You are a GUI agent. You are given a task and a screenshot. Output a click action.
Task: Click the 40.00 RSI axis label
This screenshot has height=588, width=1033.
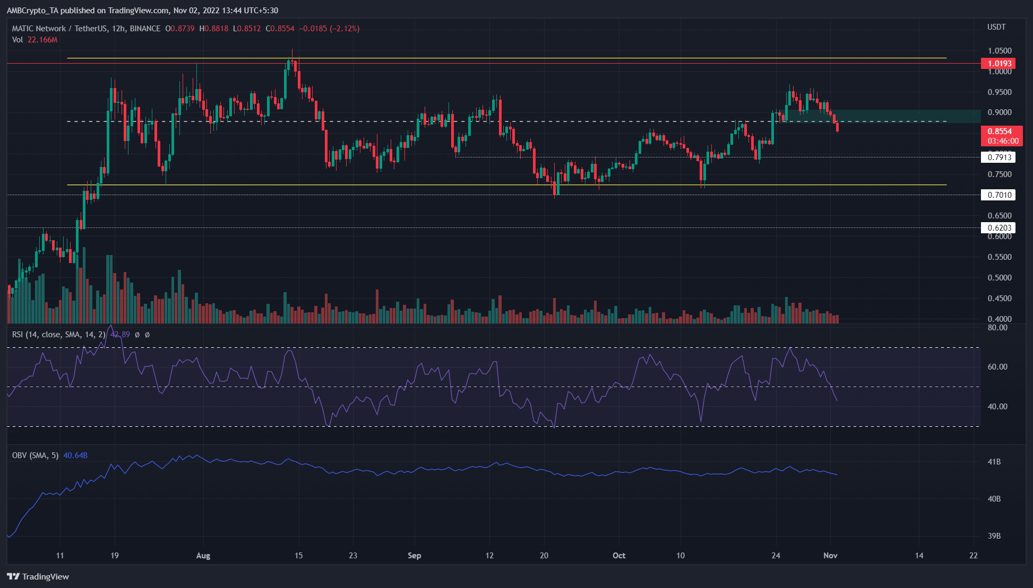click(997, 407)
